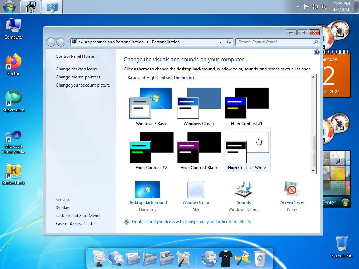Select the High Contrast #2 theme

pyautogui.click(x=151, y=151)
